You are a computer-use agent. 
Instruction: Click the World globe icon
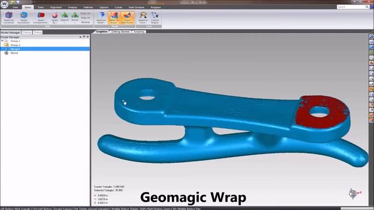coord(6,53)
